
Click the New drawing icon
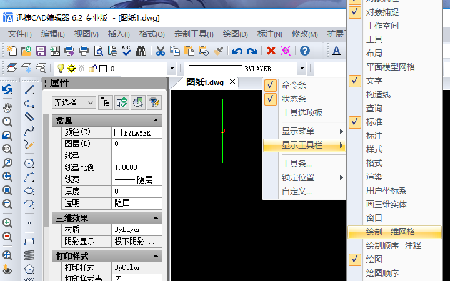tap(12, 51)
